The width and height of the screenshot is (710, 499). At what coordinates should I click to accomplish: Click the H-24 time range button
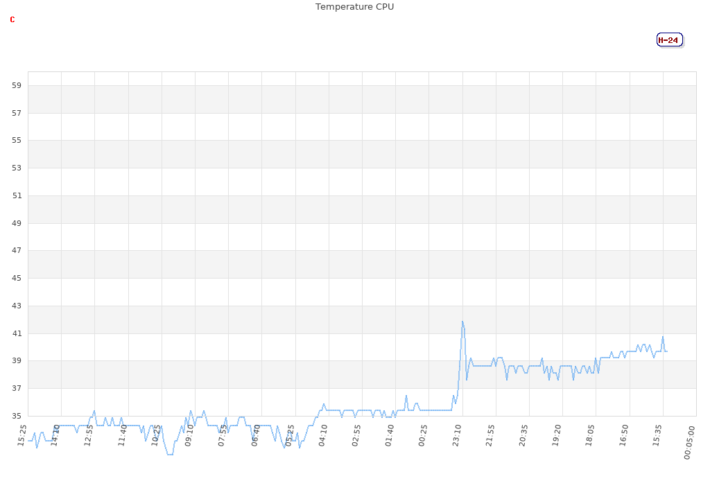click(x=669, y=40)
